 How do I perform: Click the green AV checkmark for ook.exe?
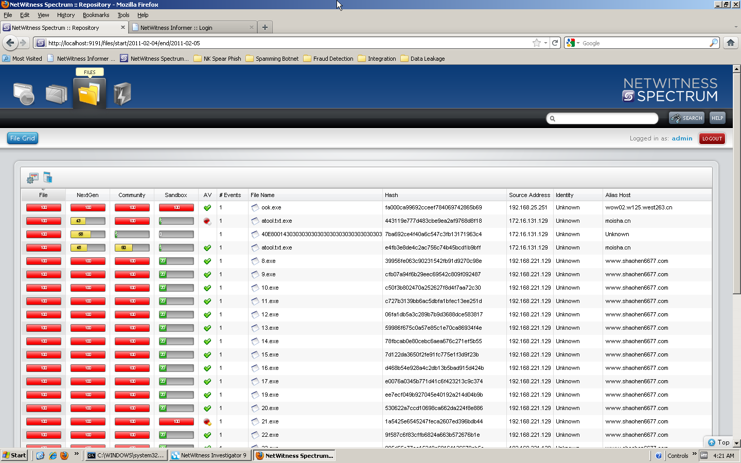point(207,208)
